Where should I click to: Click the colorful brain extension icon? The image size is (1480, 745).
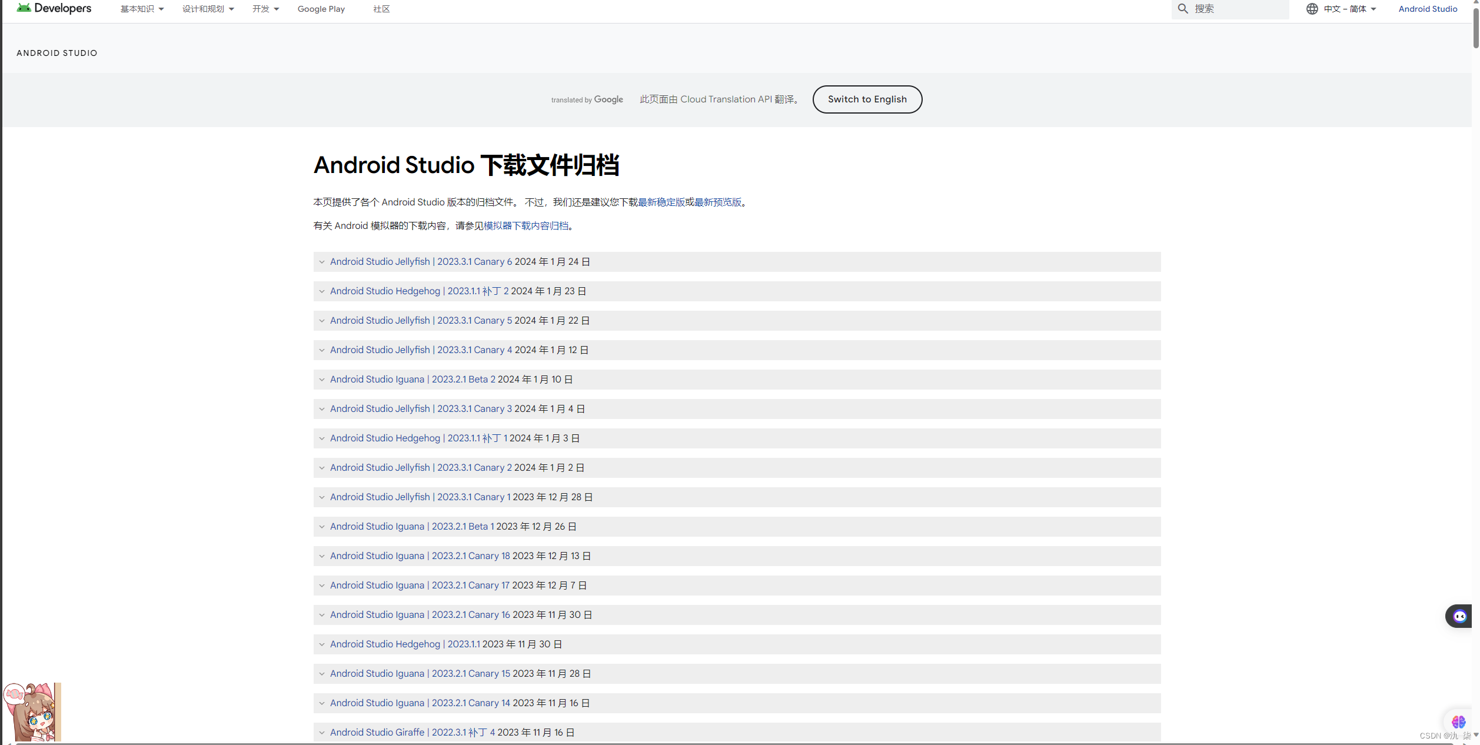coord(1458,721)
